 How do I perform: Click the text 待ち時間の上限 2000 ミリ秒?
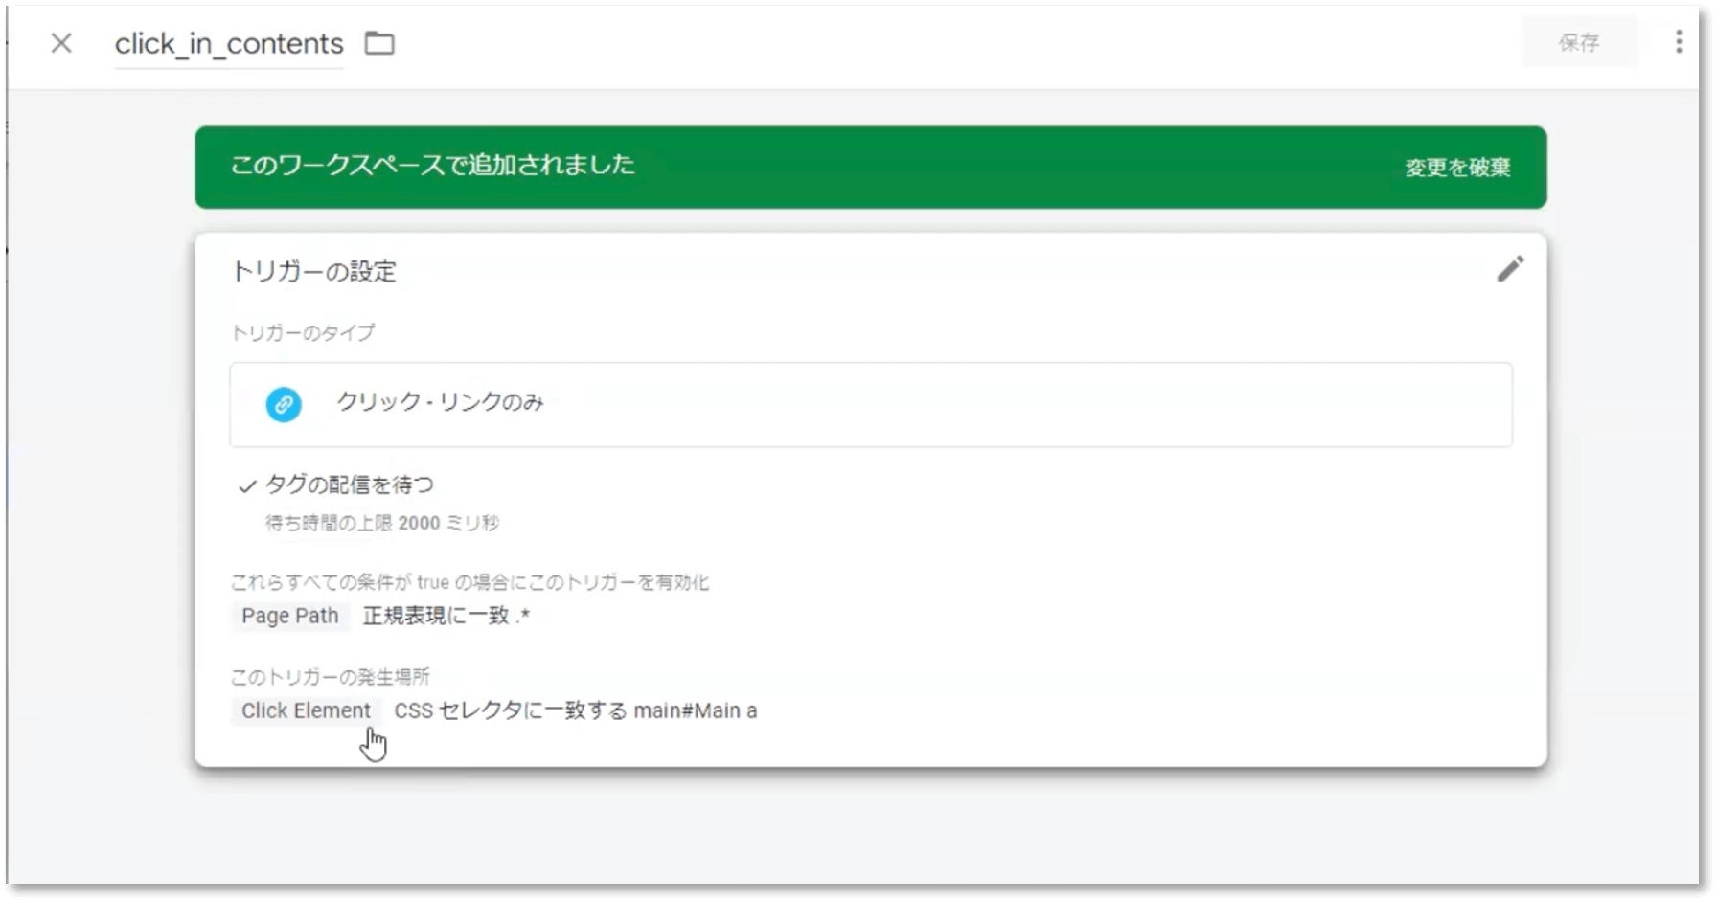tap(382, 523)
